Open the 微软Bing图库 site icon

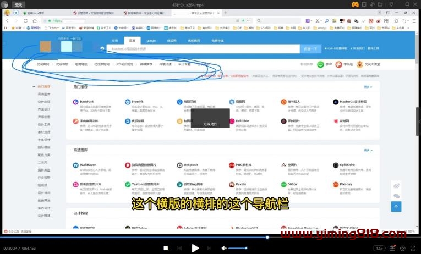(179, 185)
